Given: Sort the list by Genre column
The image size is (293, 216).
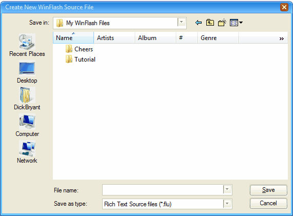Looking at the screenshot, I should pyautogui.click(x=218, y=38).
